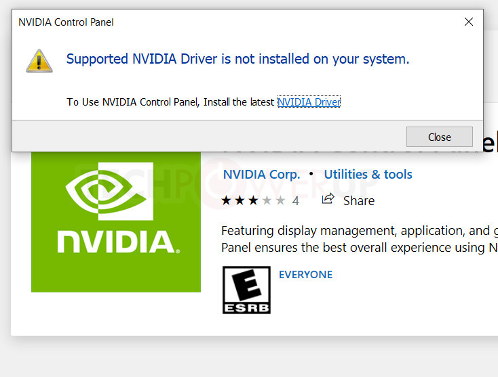Open the NVIDIA Corp. publisher link
Viewport: 498px width, 377px height.
click(261, 175)
